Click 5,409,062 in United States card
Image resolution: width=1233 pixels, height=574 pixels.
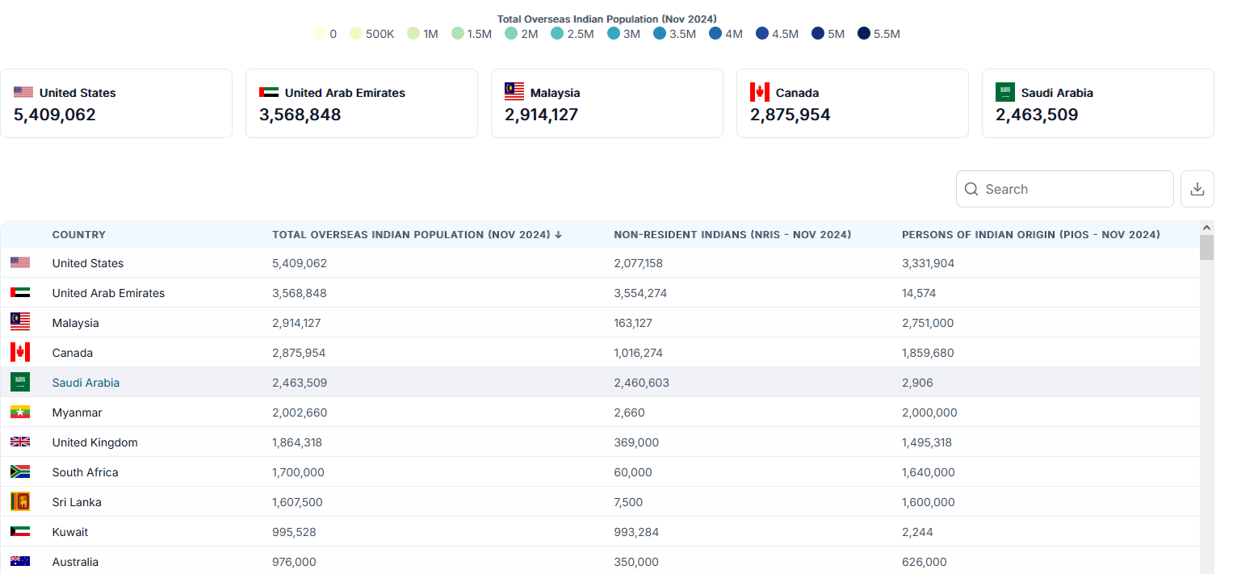coord(55,115)
